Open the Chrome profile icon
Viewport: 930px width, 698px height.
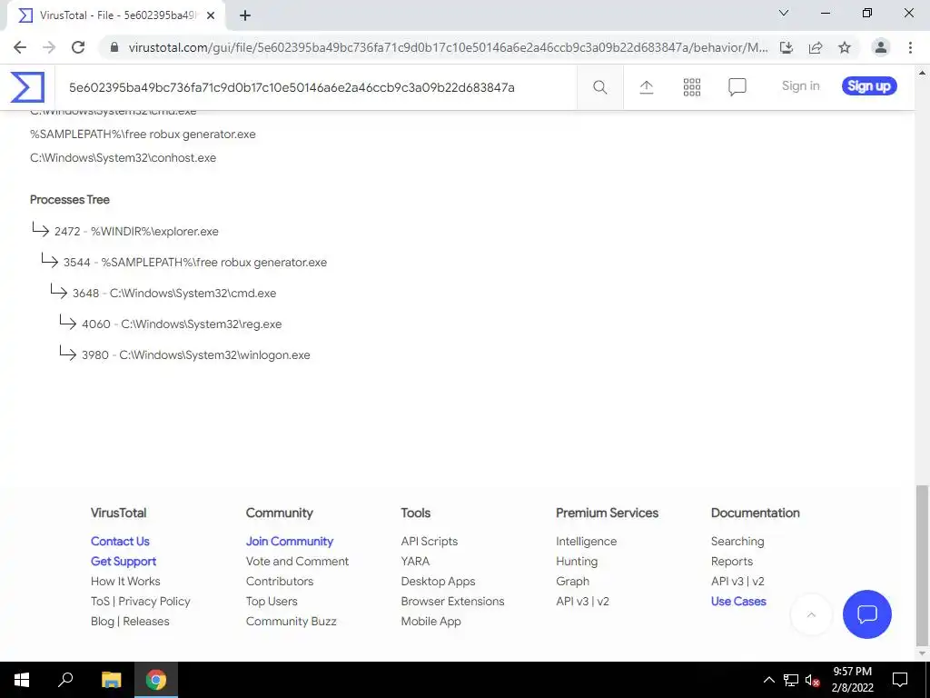(880, 47)
